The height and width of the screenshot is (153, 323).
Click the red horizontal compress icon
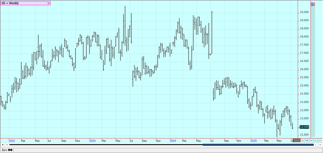pyautogui.click(x=320, y=140)
